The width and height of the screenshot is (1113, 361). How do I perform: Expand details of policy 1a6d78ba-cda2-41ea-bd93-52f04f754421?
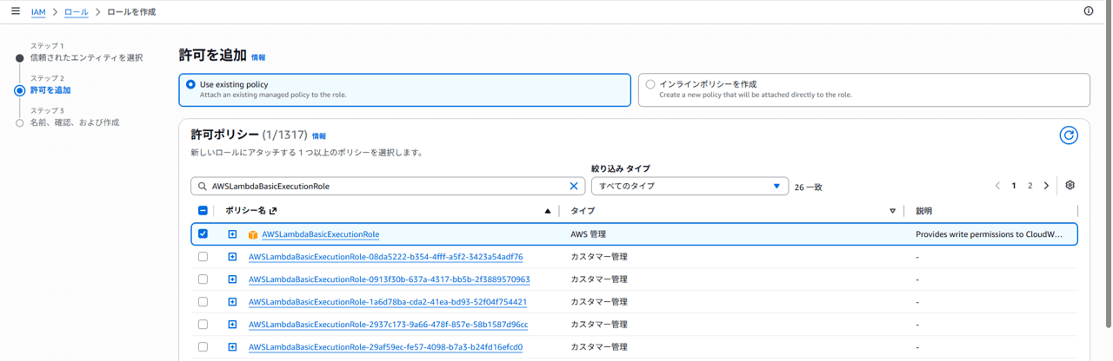tap(232, 302)
